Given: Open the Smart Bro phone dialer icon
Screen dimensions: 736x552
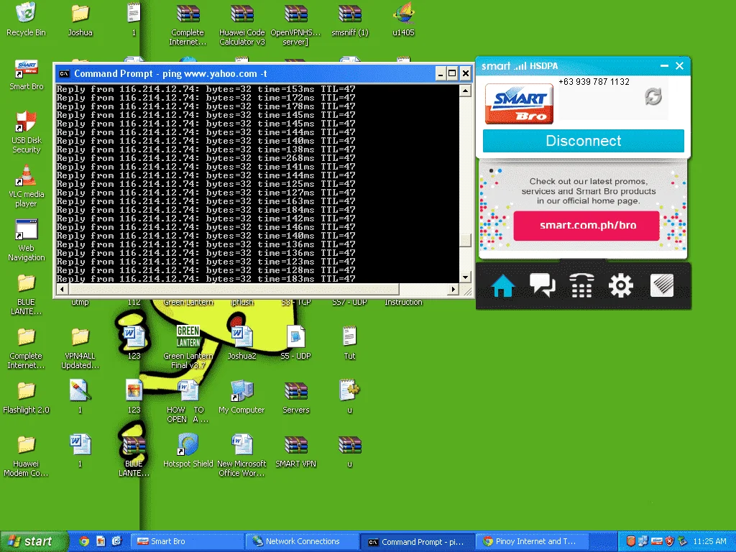Looking at the screenshot, I should 581,285.
